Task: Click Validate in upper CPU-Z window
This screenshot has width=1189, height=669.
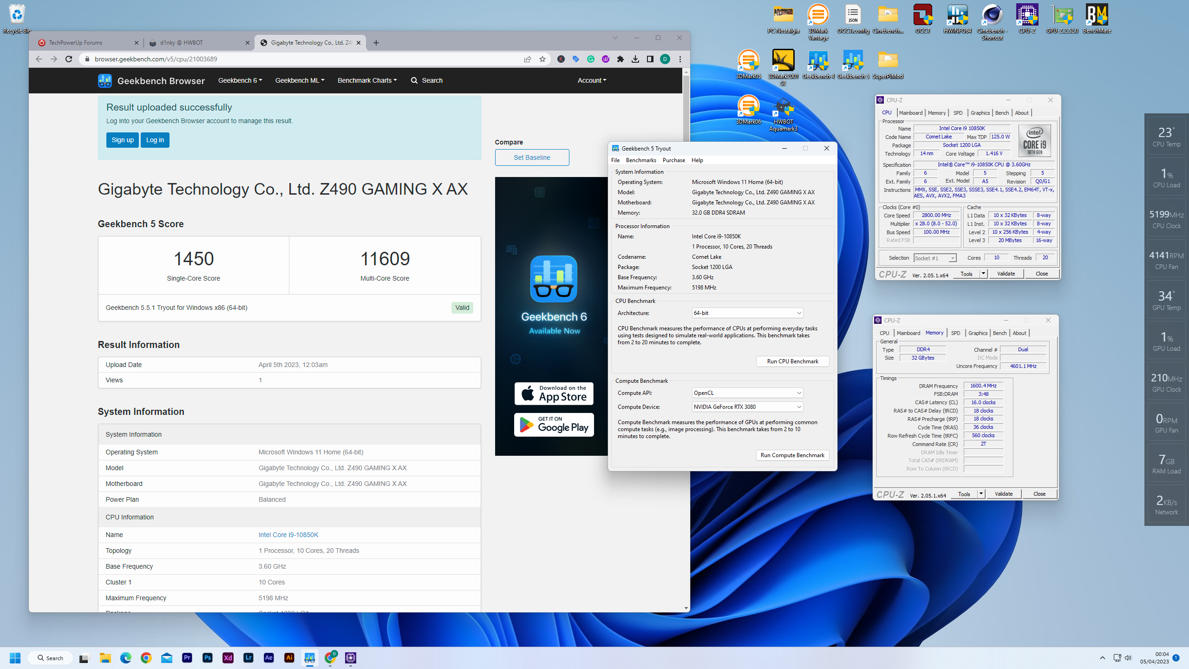Action: [x=1006, y=274]
